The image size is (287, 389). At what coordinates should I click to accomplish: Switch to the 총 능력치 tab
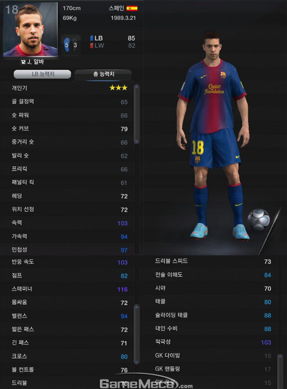(103, 74)
